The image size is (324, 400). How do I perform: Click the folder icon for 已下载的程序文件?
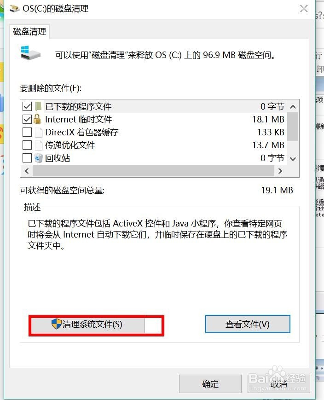point(38,106)
